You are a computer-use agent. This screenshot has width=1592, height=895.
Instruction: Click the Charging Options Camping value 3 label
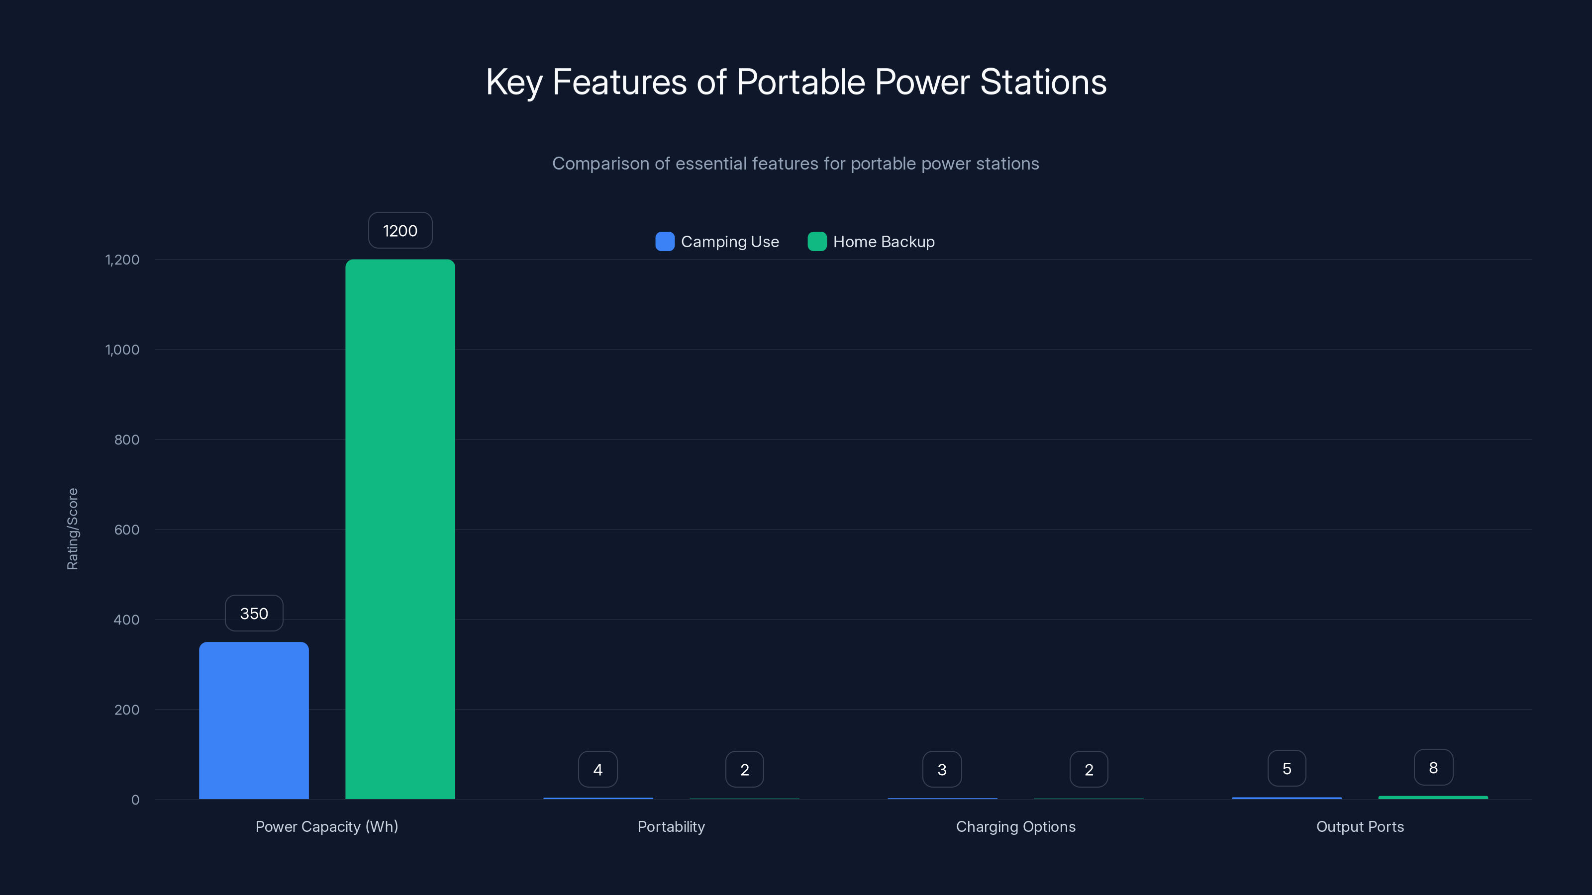click(x=942, y=770)
